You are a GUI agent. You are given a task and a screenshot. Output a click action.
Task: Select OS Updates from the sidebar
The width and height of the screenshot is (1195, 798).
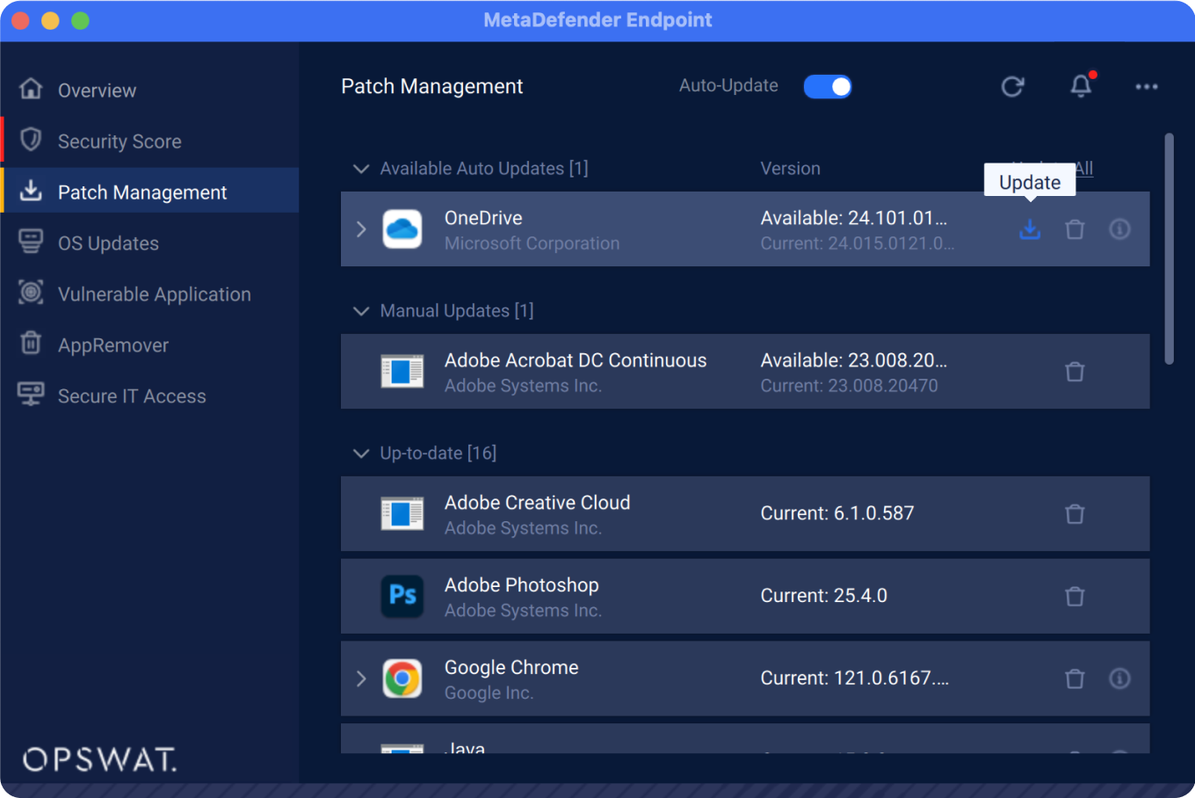(108, 243)
